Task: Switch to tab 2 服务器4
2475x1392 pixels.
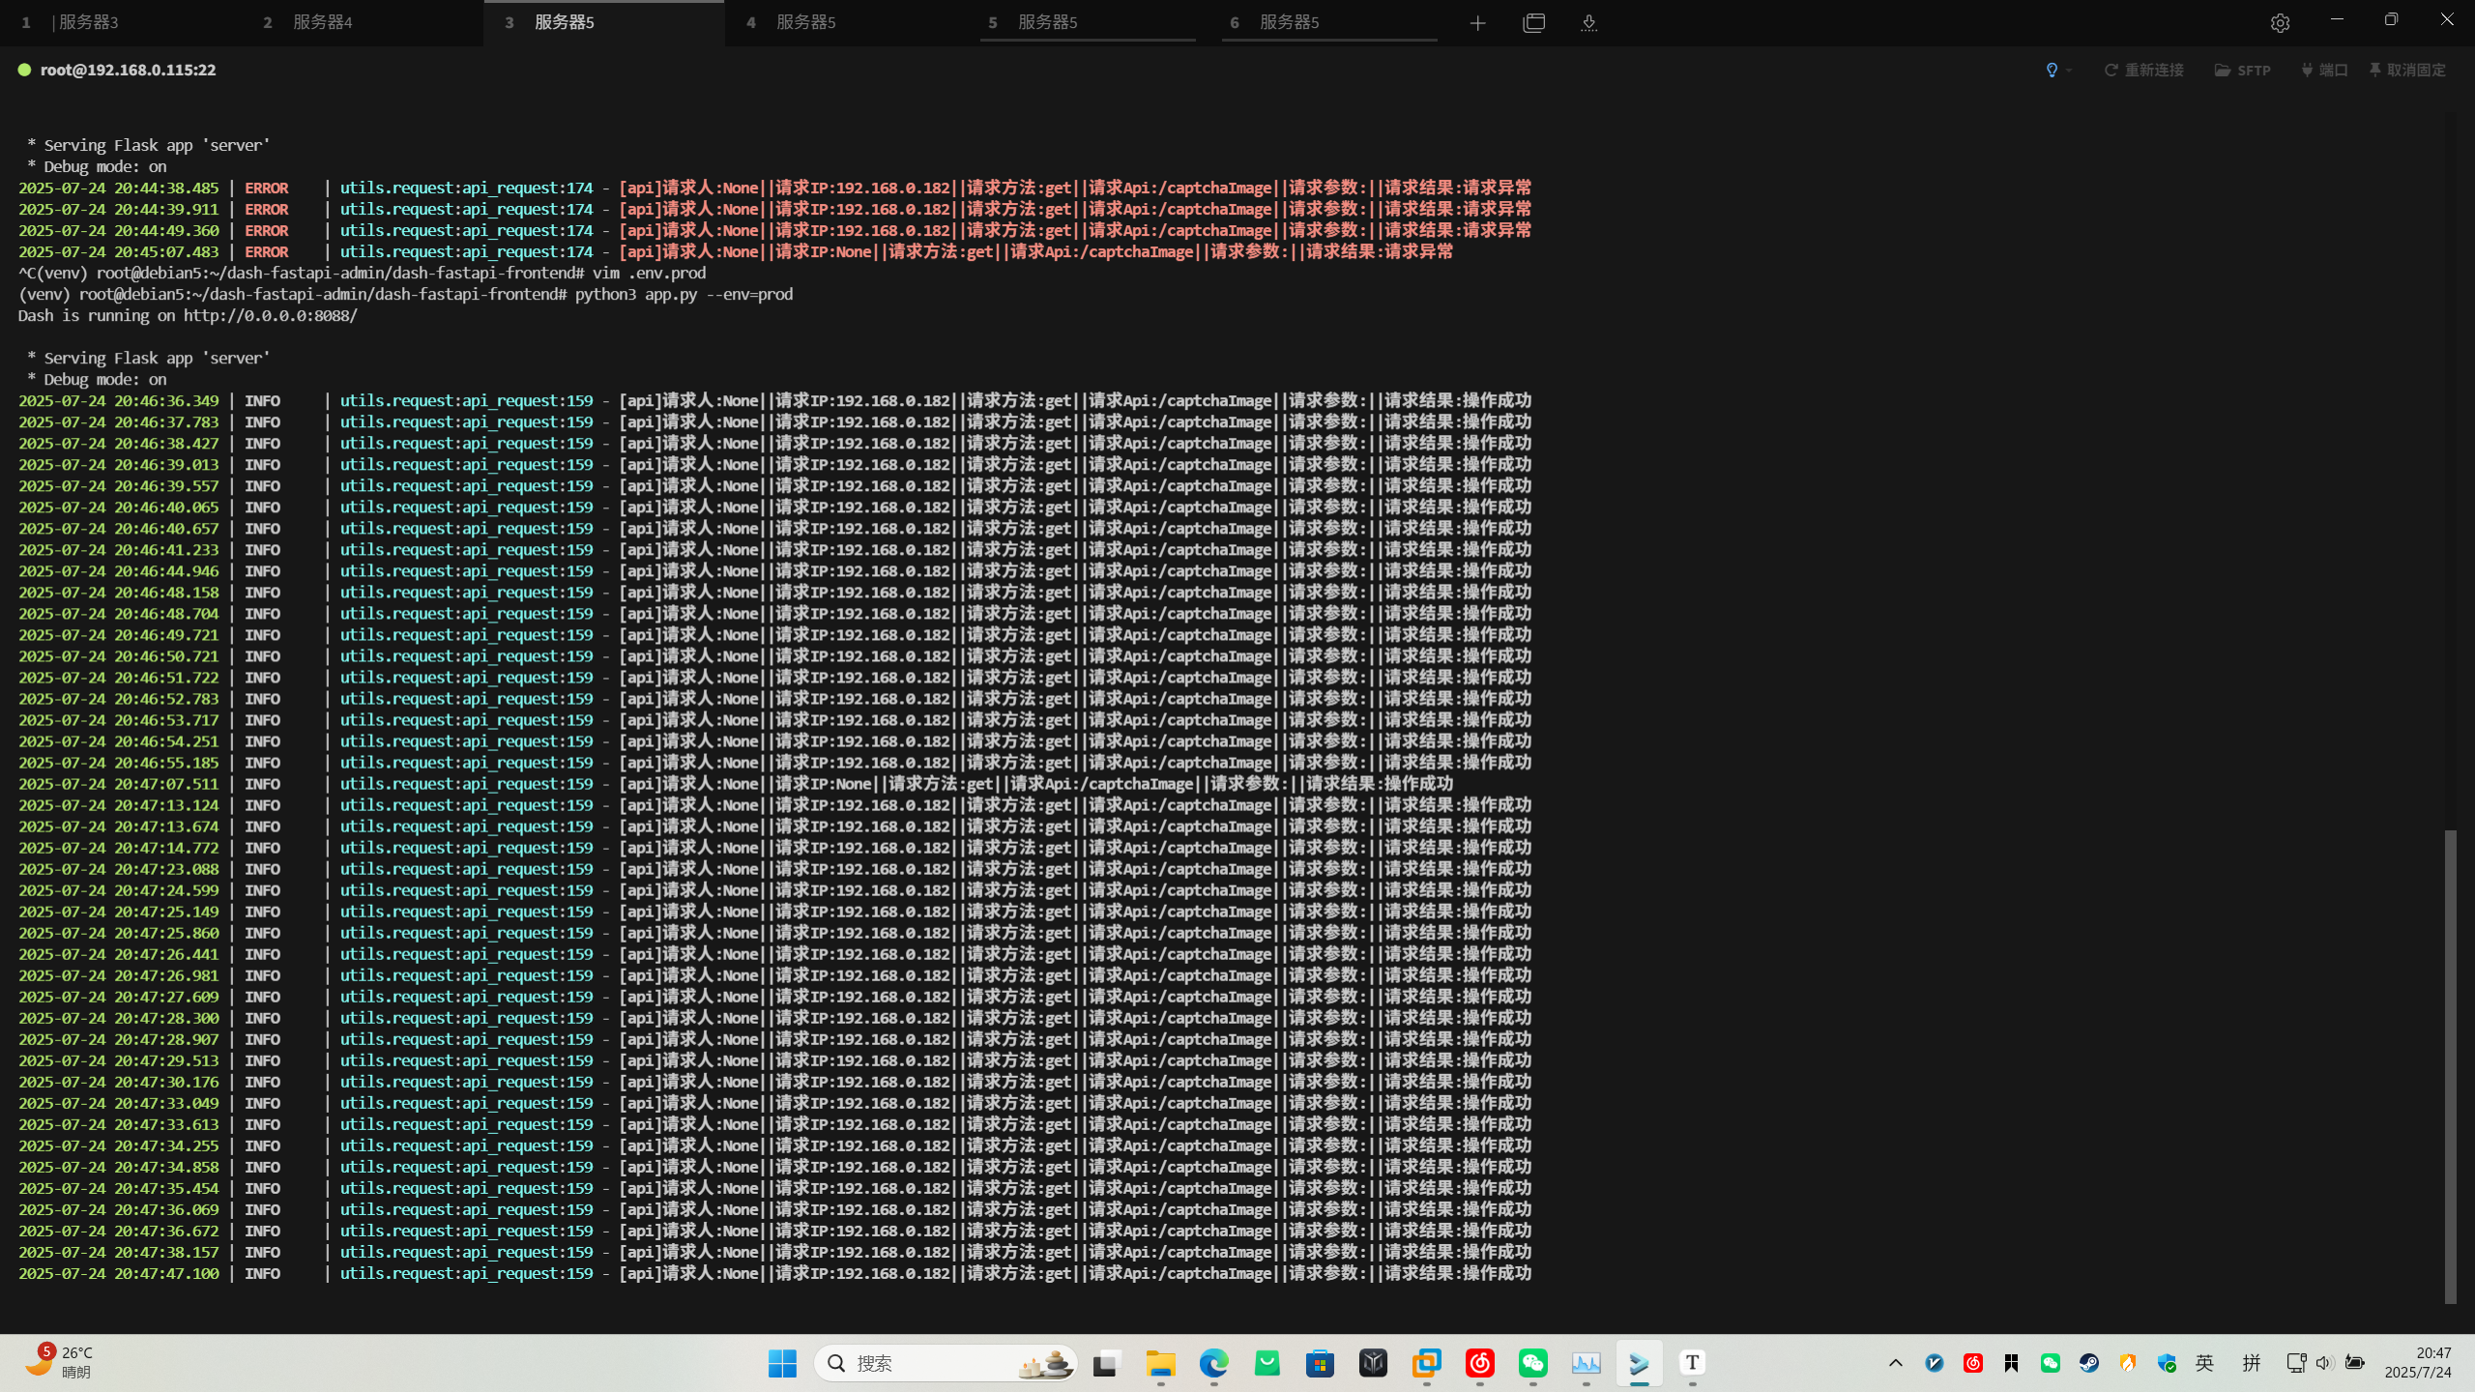Action: 363,22
